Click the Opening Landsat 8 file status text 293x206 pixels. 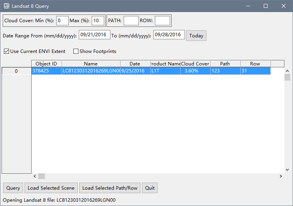59,200
